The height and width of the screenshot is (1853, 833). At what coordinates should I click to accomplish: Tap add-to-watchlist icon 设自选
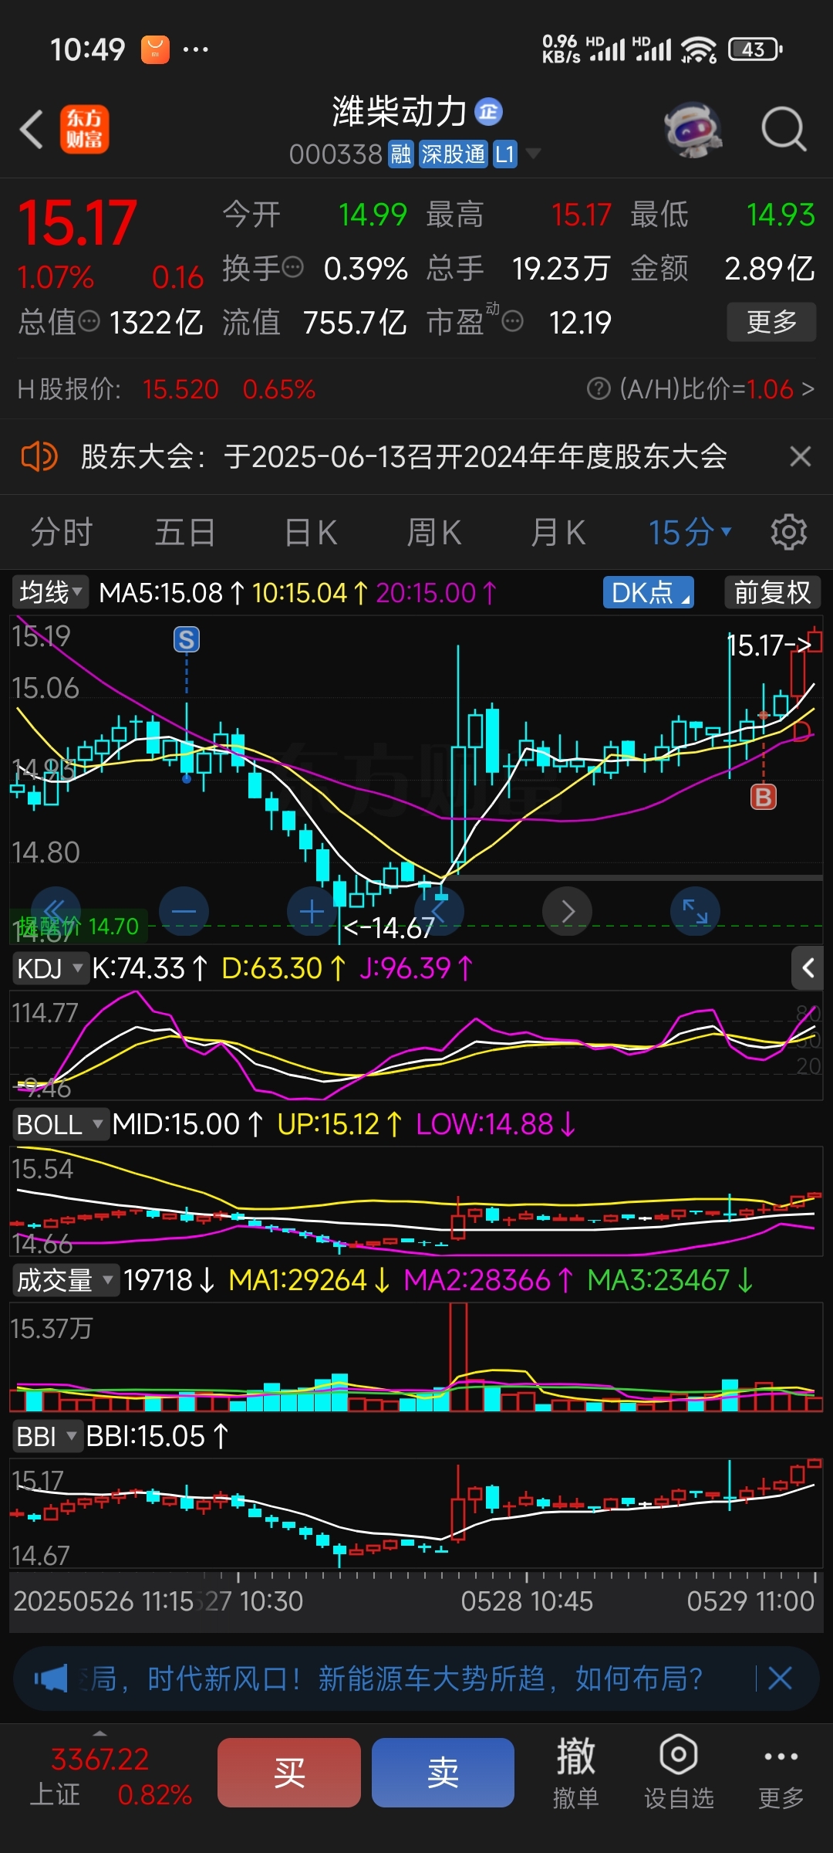point(679,1771)
